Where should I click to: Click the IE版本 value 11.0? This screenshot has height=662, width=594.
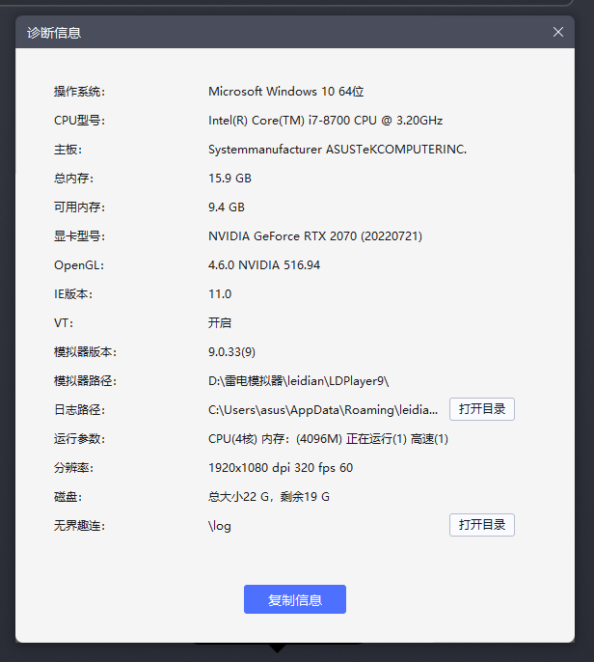pyautogui.click(x=220, y=294)
